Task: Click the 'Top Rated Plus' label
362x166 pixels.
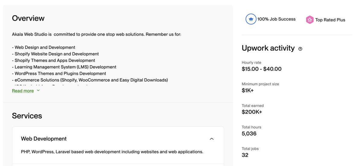Action: pos(330,20)
